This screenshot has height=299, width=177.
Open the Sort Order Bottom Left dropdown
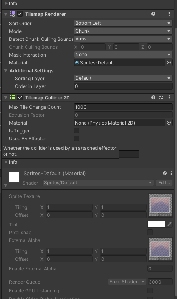(x=123, y=23)
